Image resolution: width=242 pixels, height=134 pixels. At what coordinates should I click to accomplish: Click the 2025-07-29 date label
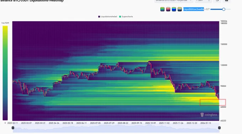pyautogui.click(x=109, y=123)
